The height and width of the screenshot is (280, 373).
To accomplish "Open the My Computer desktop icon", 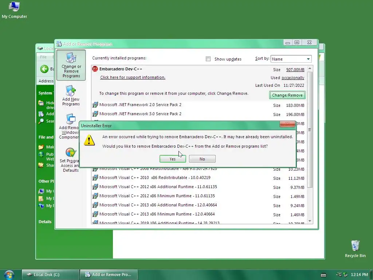I will pyautogui.click(x=14, y=9).
